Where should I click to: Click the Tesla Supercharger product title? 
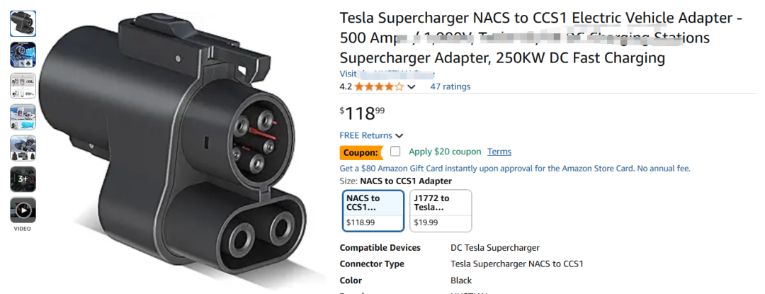(x=540, y=37)
